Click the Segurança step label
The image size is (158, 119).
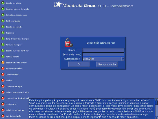click(10, 33)
